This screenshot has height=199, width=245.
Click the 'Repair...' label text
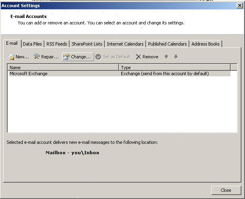(50, 57)
